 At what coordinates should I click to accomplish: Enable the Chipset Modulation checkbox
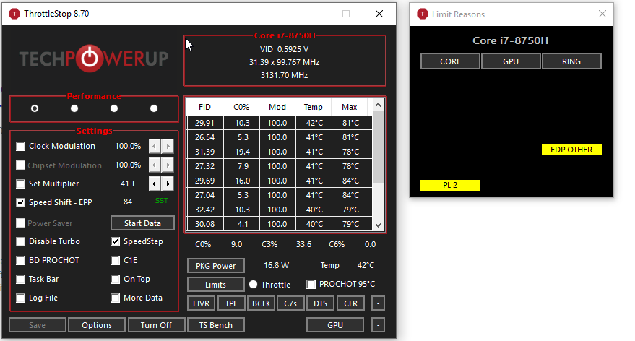[x=21, y=165]
